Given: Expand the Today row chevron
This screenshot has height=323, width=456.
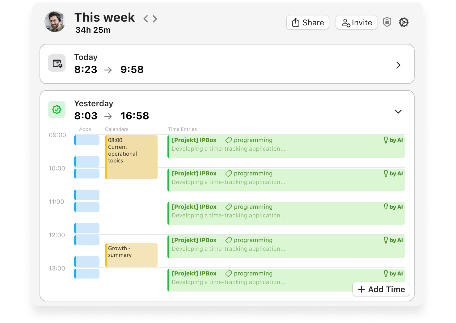Looking at the screenshot, I should coord(398,65).
